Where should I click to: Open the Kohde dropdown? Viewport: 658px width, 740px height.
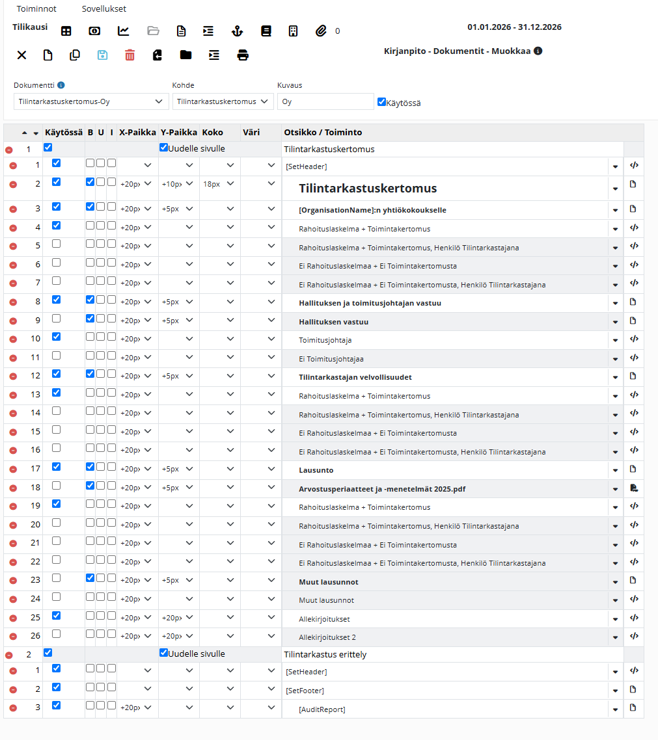223,101
